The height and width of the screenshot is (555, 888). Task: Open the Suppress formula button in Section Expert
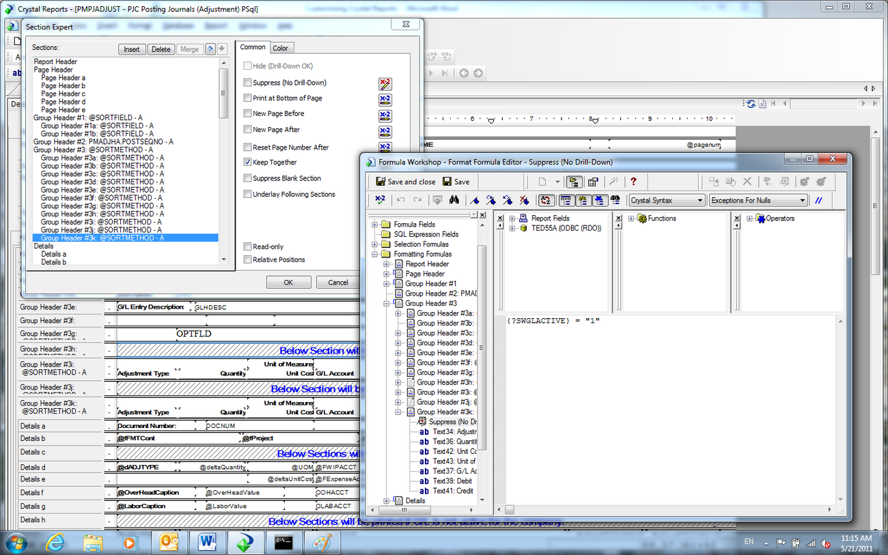point(385,84)
